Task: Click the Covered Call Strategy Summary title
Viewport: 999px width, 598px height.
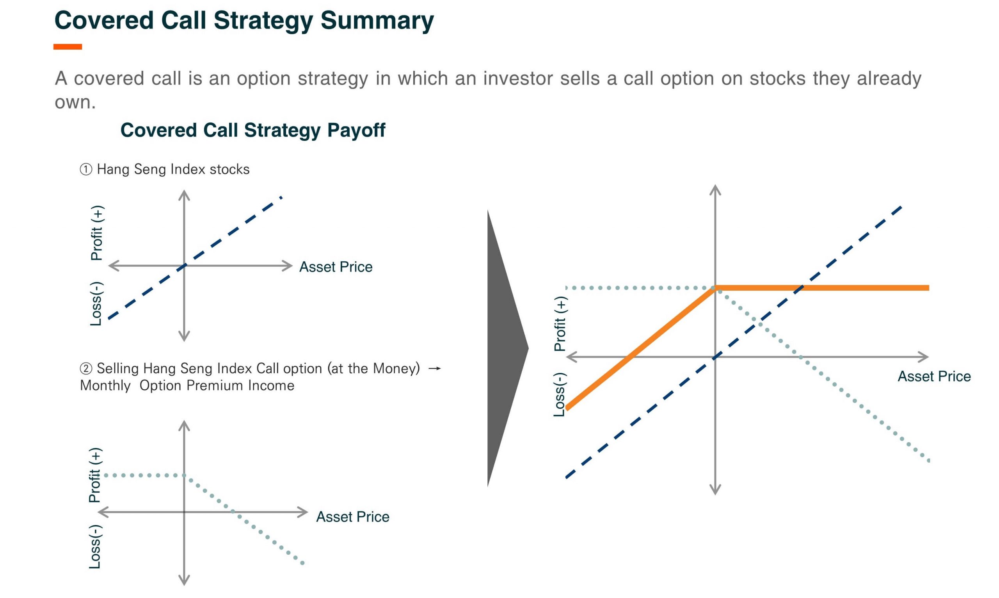Action: [x=244, y=20]
